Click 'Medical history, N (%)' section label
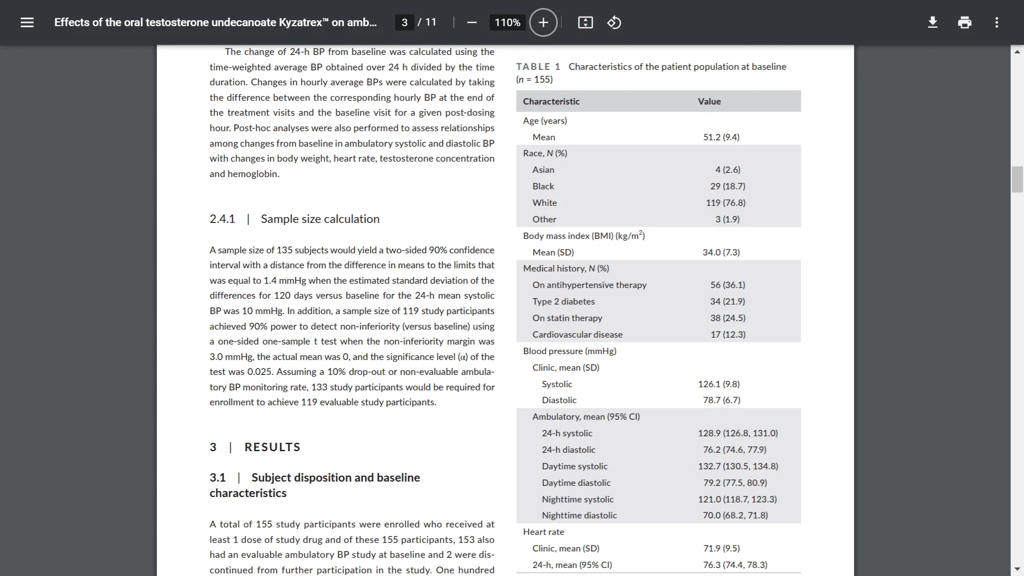The width and height of the screenshot is (1024, 576). coord(566,268)
